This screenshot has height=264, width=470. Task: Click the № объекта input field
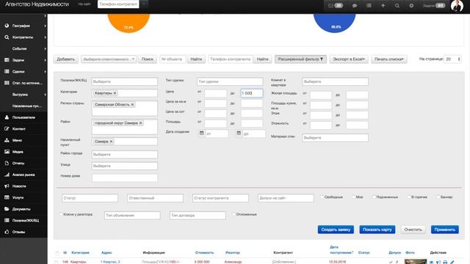click(173, 59)
